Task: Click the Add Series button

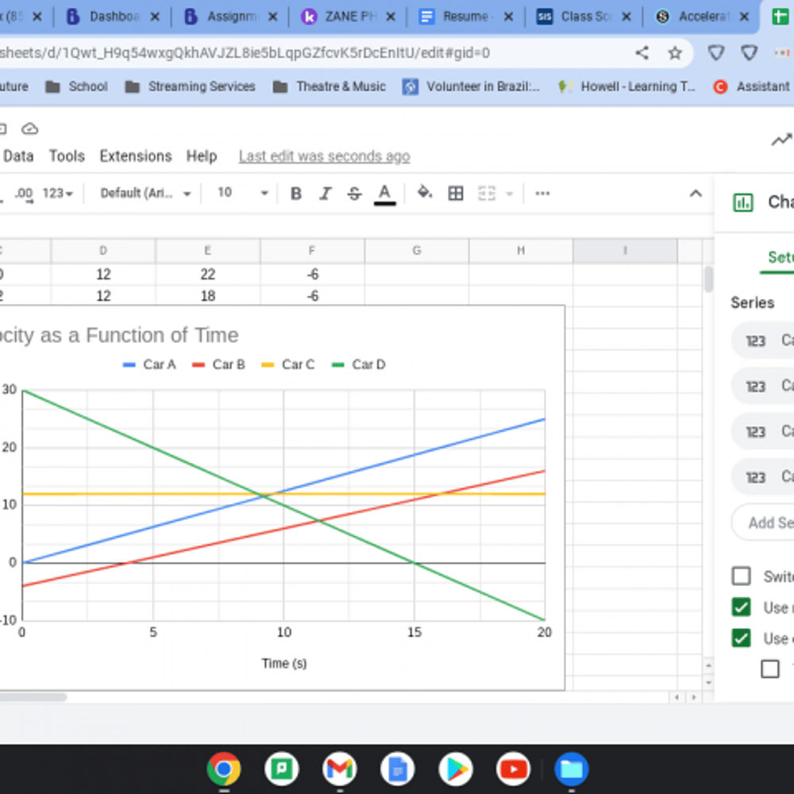Action: point(764,522)
